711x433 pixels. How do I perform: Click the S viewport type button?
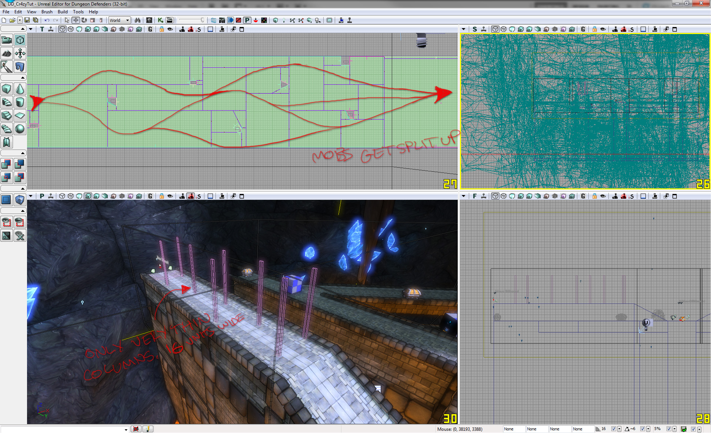pos(475,29)
